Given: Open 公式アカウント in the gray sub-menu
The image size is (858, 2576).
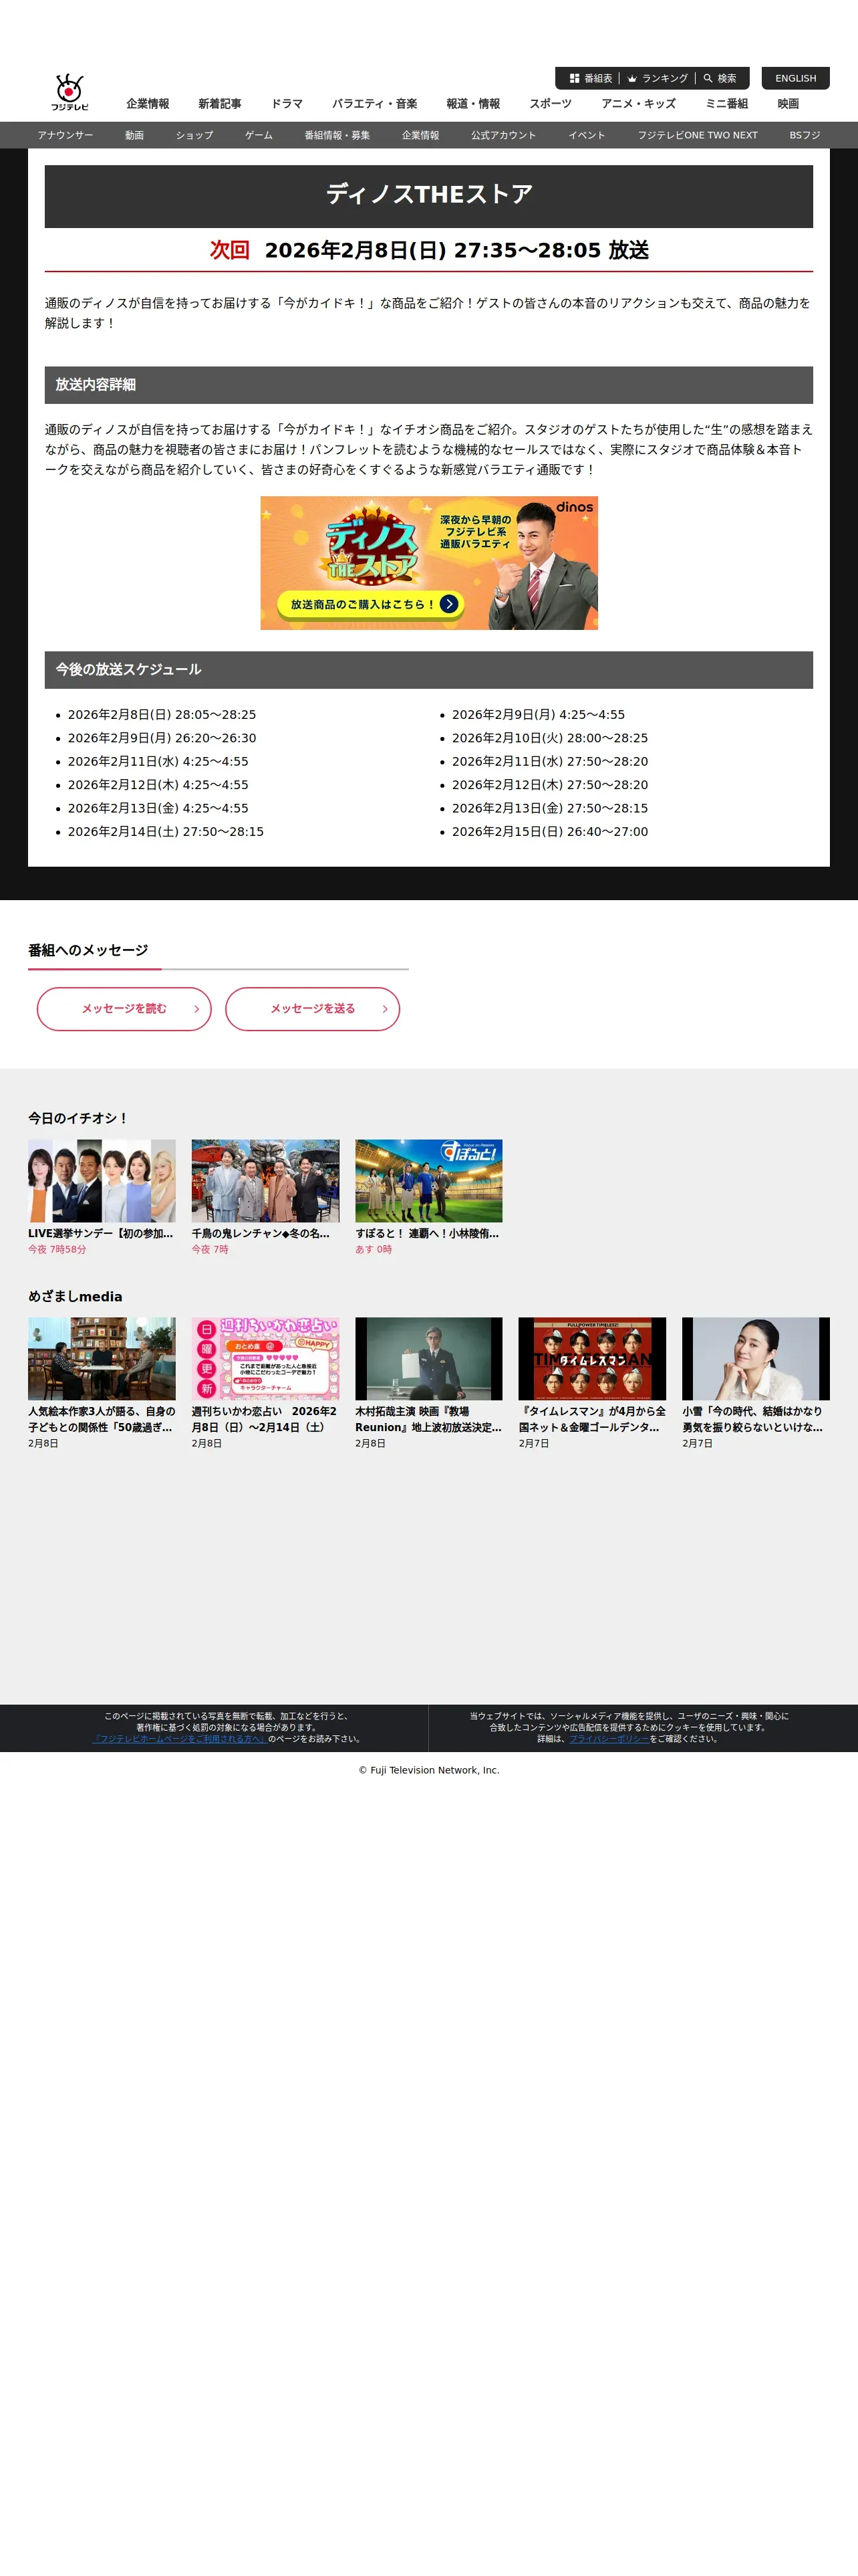Looking at the screenshot, I should (x=503, y=135).
